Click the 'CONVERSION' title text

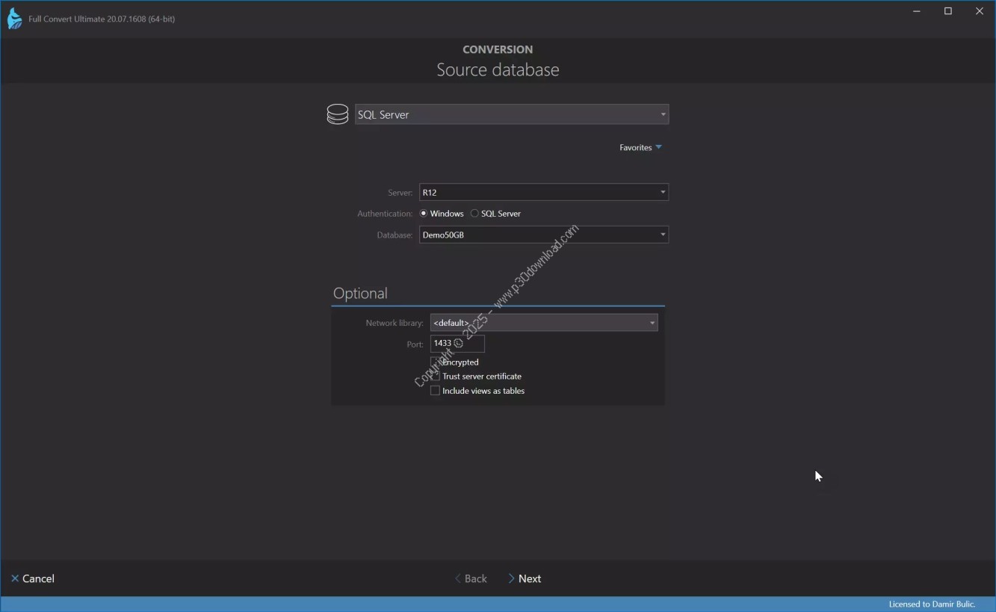pyautogui.click(x=498, y=49)
